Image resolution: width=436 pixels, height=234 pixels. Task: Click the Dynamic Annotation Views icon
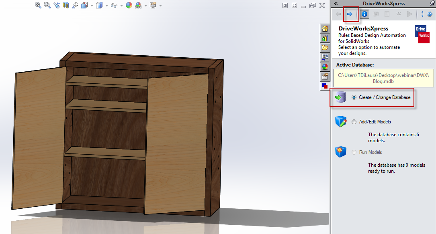click(x=75, y=5)
